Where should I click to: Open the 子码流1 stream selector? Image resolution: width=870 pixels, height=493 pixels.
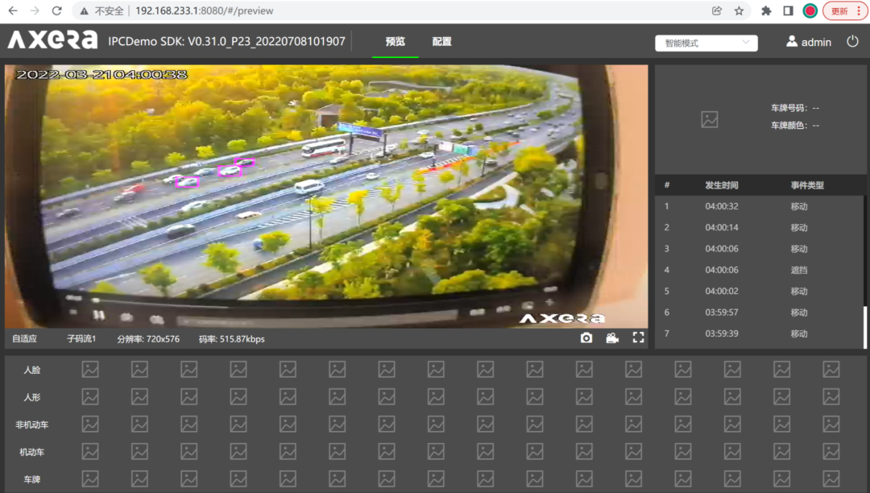click(81, 339)
